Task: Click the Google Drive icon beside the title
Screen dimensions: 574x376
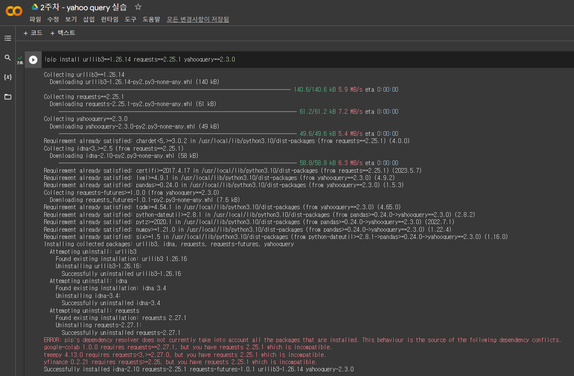Action: click(35, 7)
